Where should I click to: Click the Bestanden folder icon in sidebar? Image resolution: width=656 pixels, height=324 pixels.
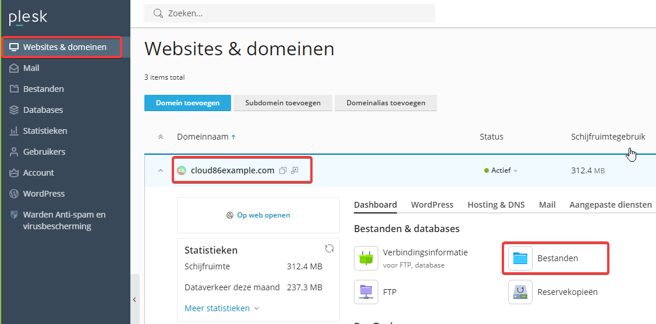[x=14, y=89]
